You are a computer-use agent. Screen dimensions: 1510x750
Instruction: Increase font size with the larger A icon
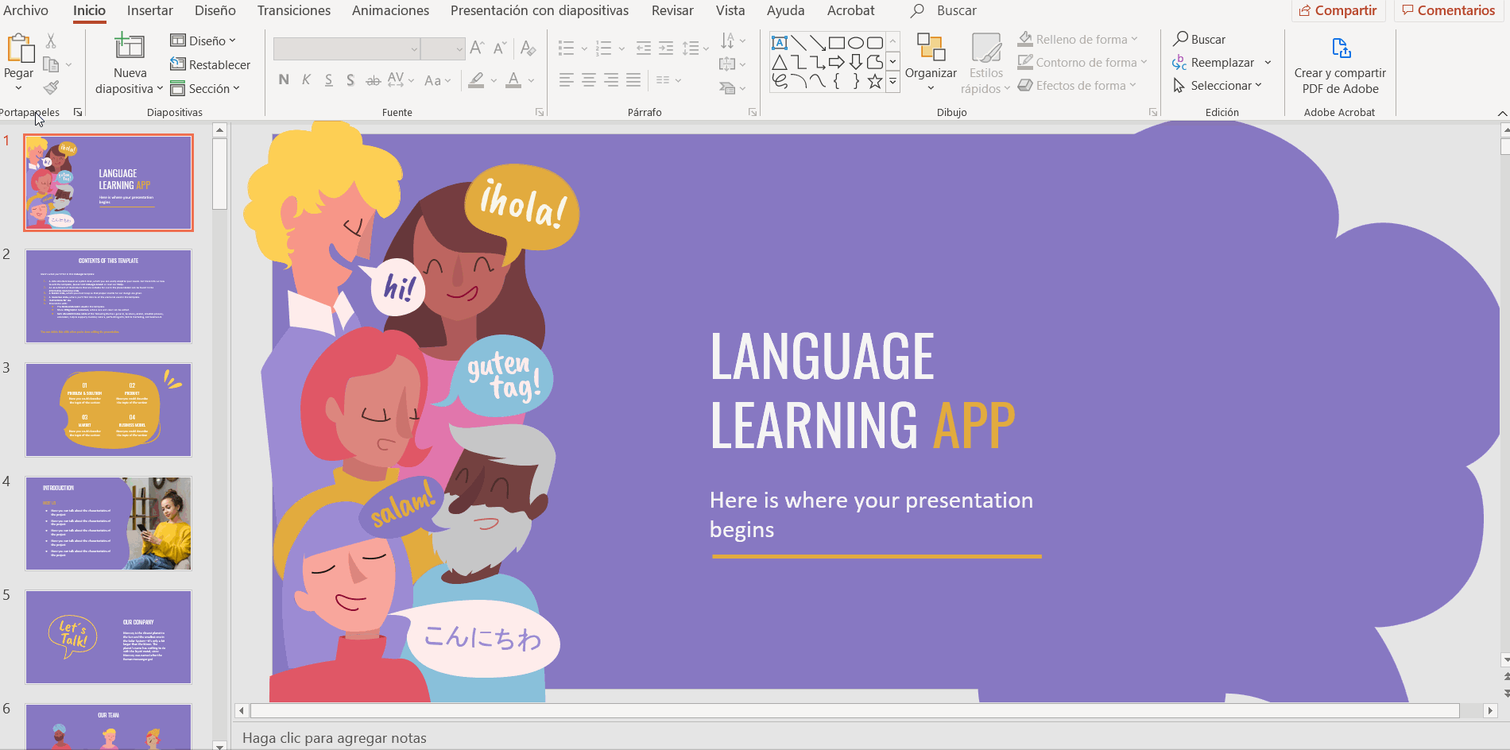point(477,48)
